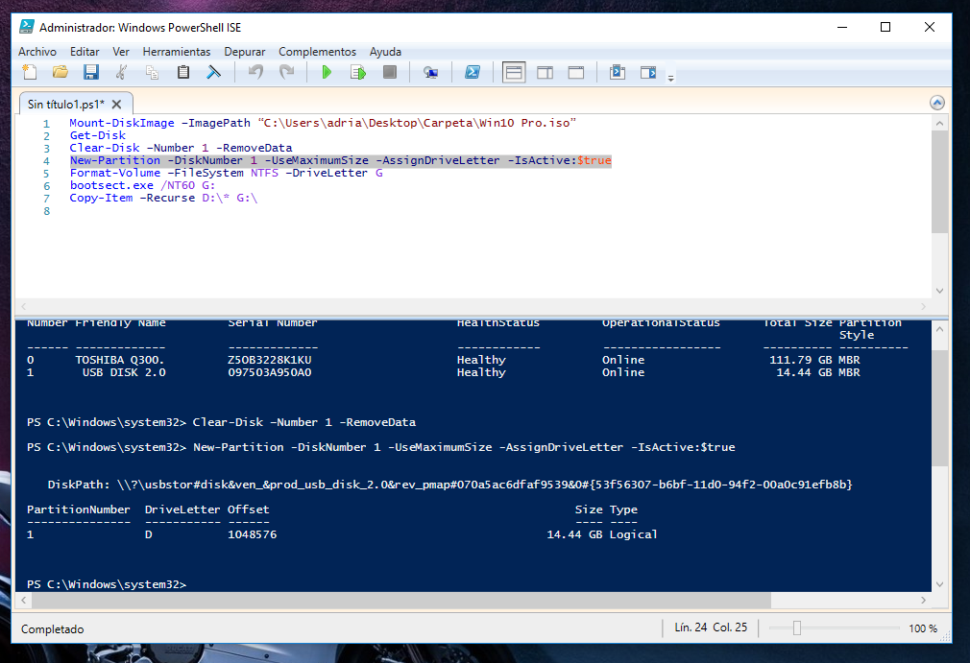Show the script pane on the right

[545, 73]
